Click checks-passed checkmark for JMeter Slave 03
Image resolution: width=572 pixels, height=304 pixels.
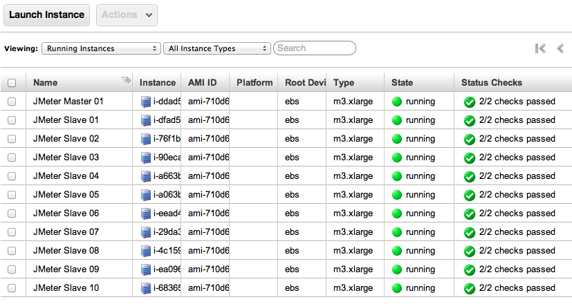click(x=470, y=158)
